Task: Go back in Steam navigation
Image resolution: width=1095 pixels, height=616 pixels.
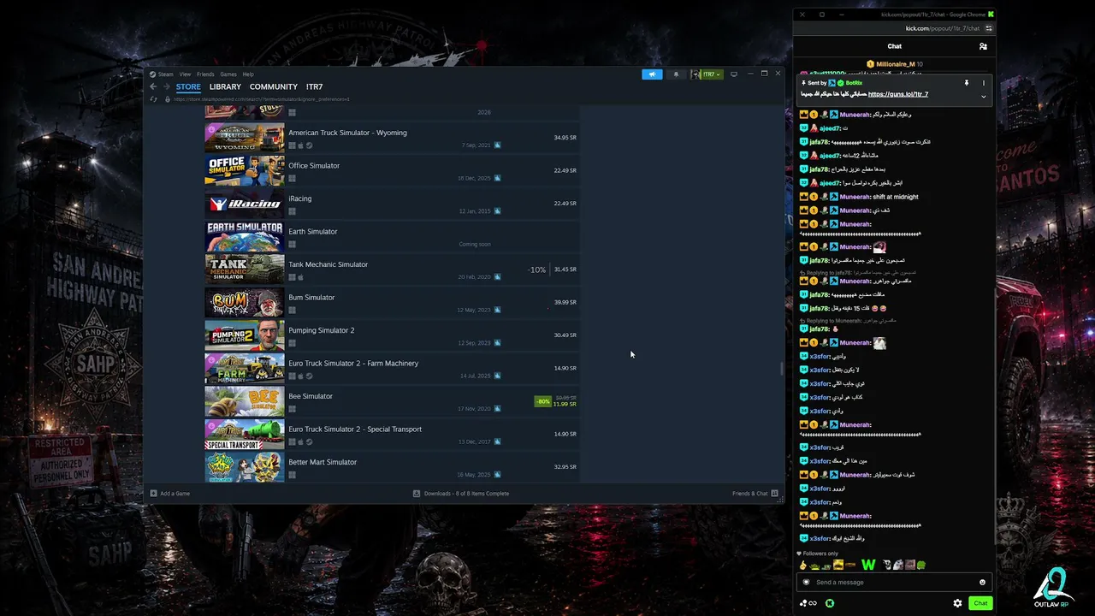Action: click(x=153, y=86)
